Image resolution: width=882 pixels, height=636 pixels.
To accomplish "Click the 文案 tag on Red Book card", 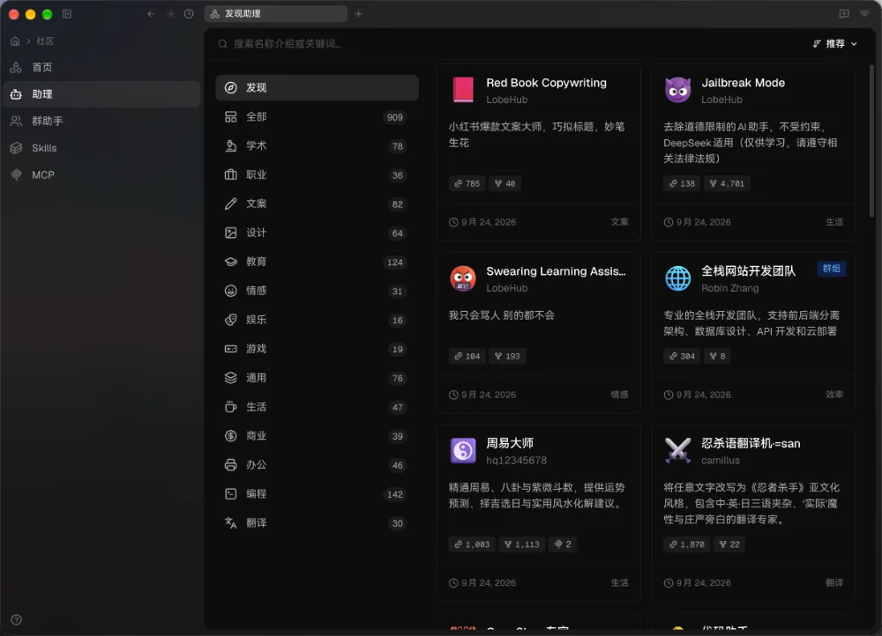I will pos(619,222).
